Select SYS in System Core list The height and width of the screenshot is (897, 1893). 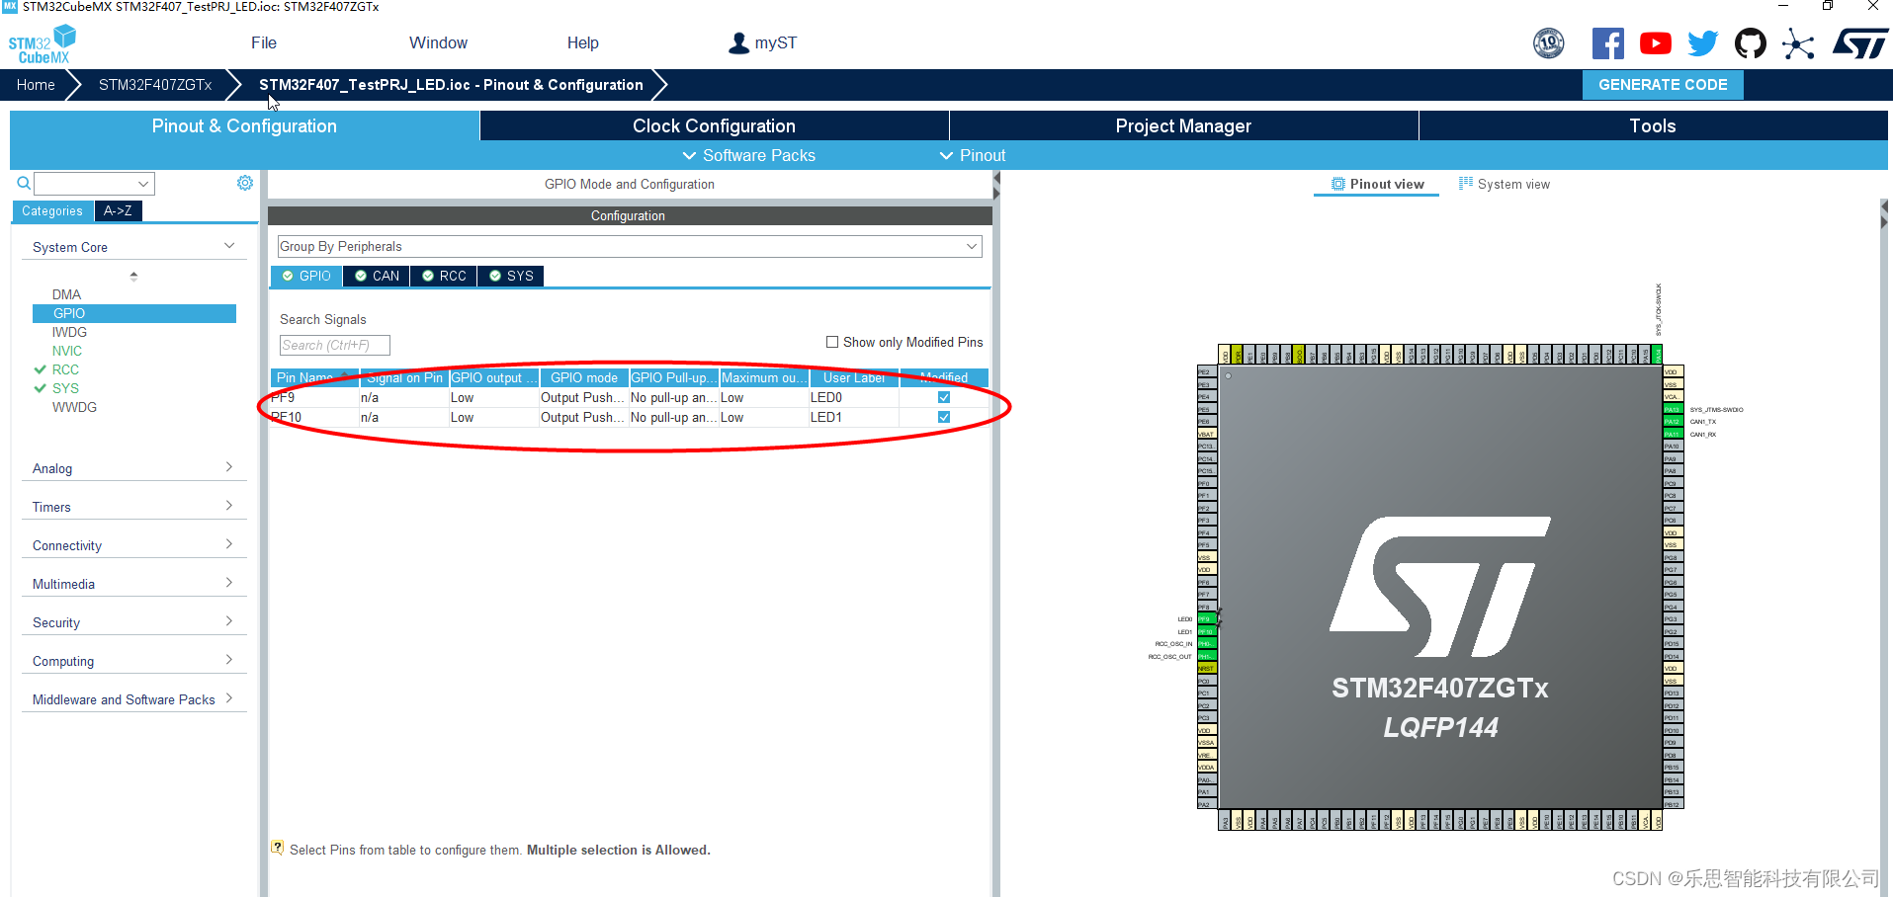click(65, 388)
